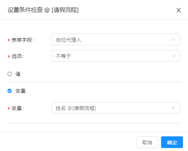Select the checked 变量 radio button

10,91
